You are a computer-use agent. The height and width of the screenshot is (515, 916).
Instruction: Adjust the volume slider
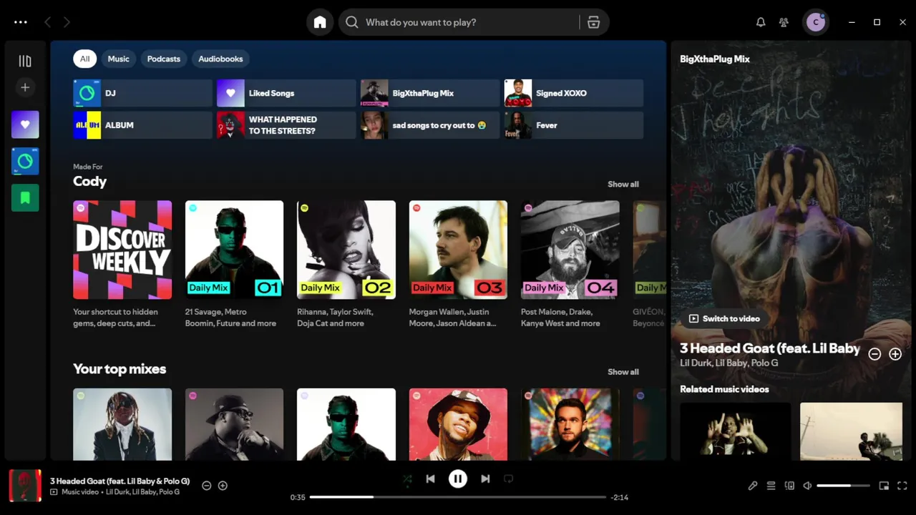pyautogui.click(x=843, y=486)
